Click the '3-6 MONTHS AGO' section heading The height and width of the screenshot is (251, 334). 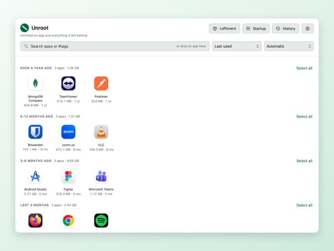pos(36,161)
